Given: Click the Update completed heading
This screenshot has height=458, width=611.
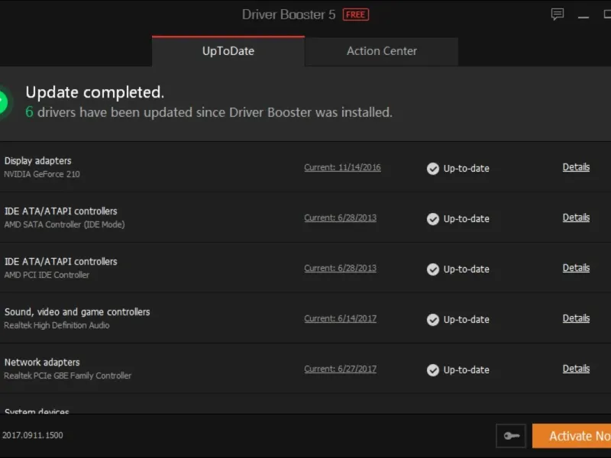Looking at the screenshot, I should pyautogui.click(x=95, y=92).
